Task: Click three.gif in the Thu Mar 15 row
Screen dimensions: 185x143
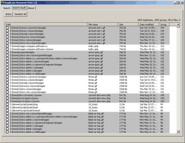Action: pyautogui.click(x=93, y=89)
